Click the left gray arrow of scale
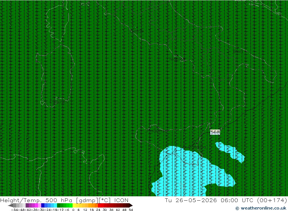Viewport: 288px width, 211px height. click(x=10, y=205)
